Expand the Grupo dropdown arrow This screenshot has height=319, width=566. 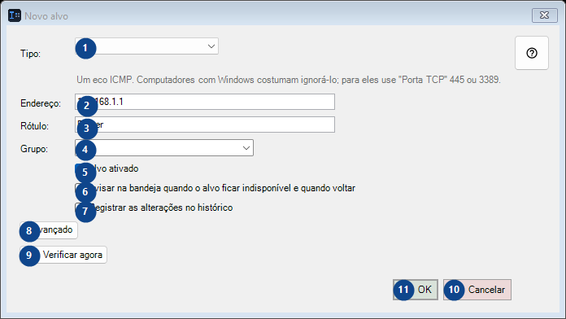246,148
